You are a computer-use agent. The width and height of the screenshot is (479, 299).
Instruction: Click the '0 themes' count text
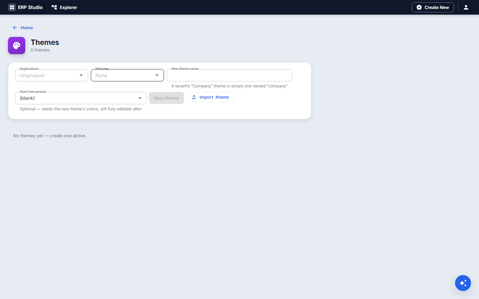40,50
